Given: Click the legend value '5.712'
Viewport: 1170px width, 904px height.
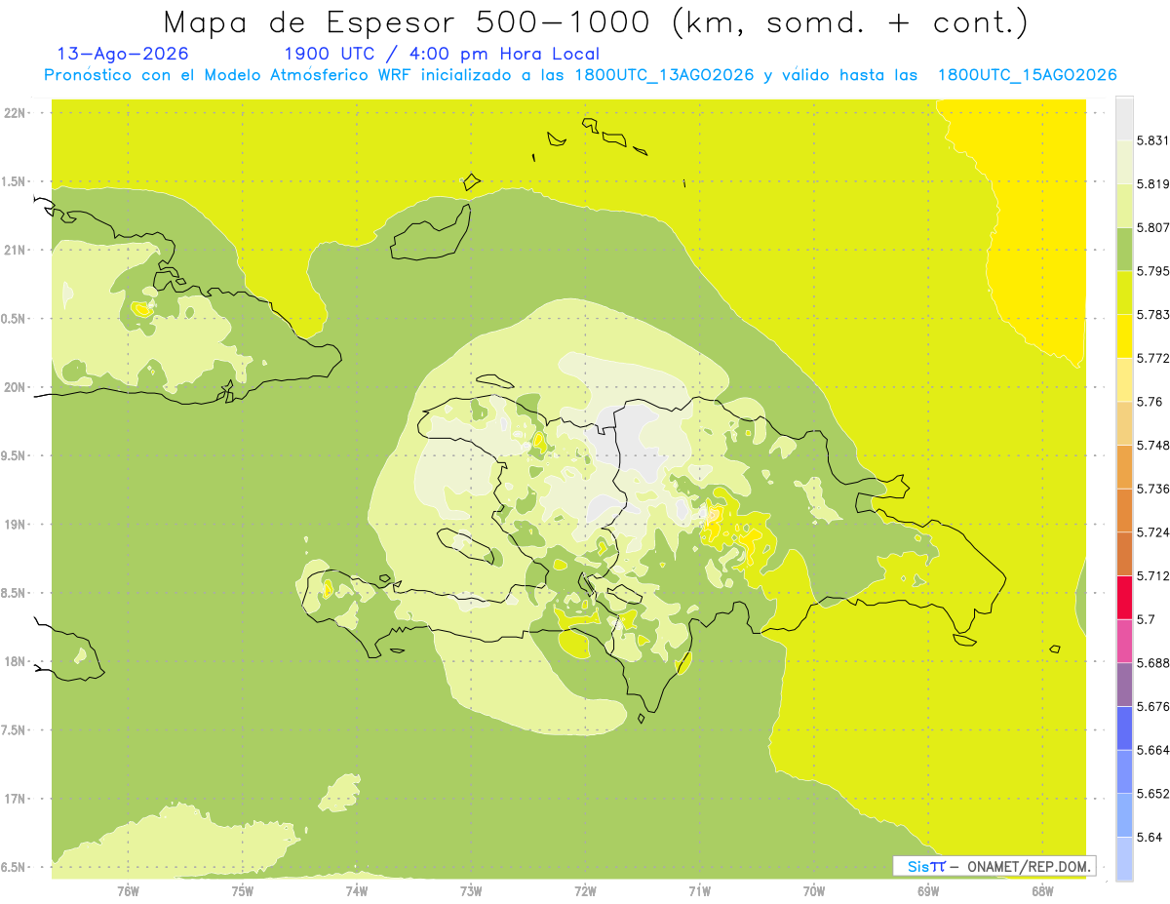Looking at the screenshot, I should tap(1152, 575).
